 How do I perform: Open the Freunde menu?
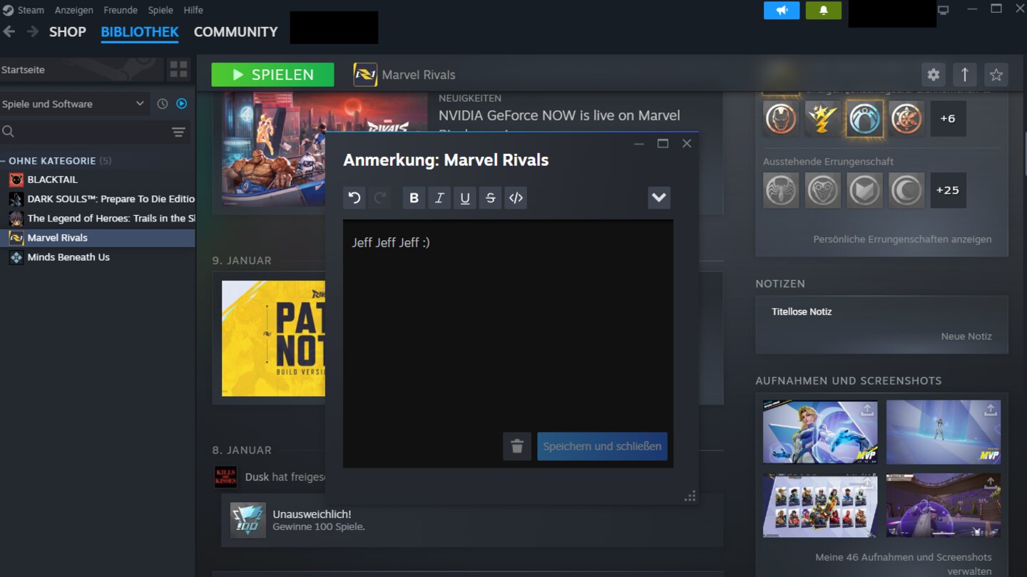pyautogui.click(x=120, y=10)
